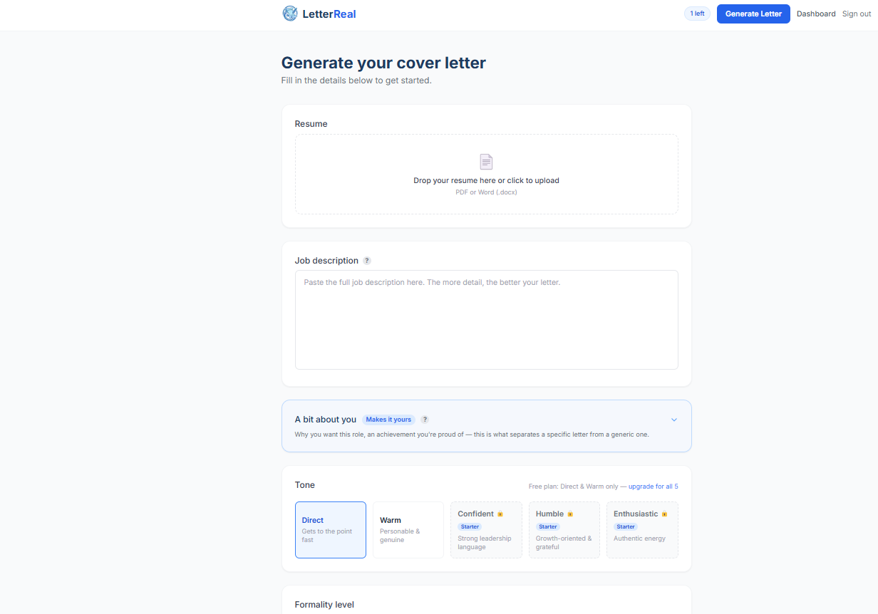Viewport: 878px width, 614px height.
Task: Open the Dashboard link
Action: [x=816, y=14]
